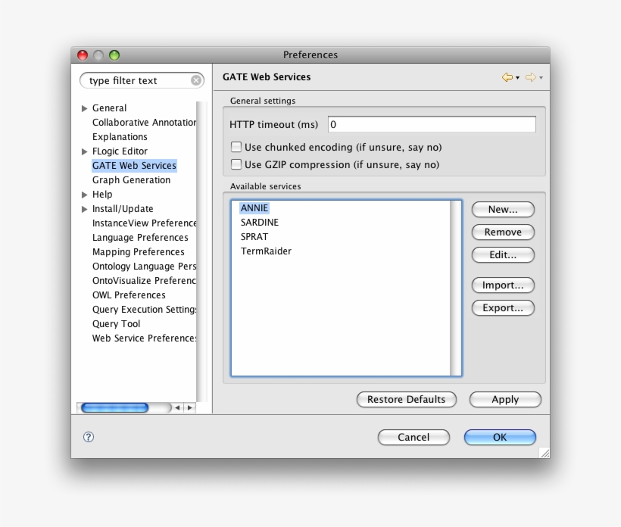Open help via the question mark icon
Image resolution: width=621 pixels, height=527 pixels.
click(x=90, y=438)
